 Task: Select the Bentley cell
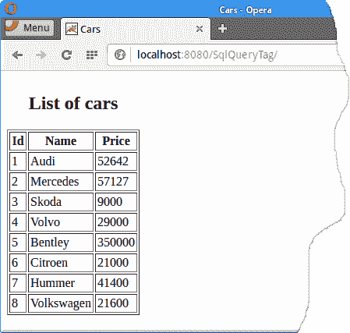pos(61,243)
